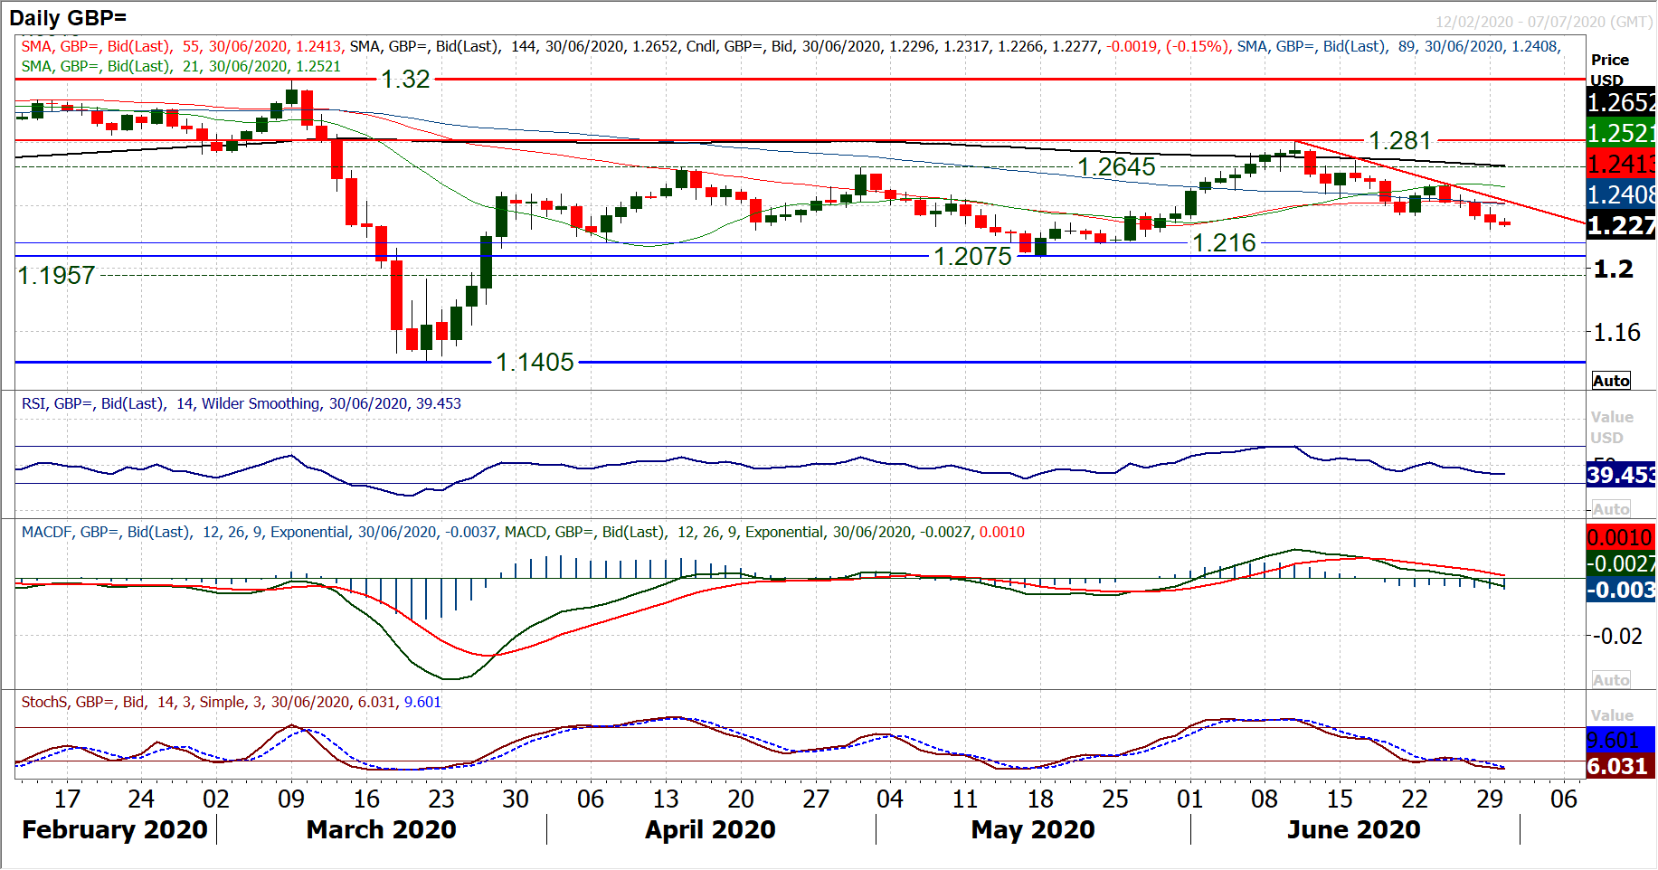Toggle Auto scaling on the MACD panel
This screenshot has width=1658, height=870.
[1611, 680]
